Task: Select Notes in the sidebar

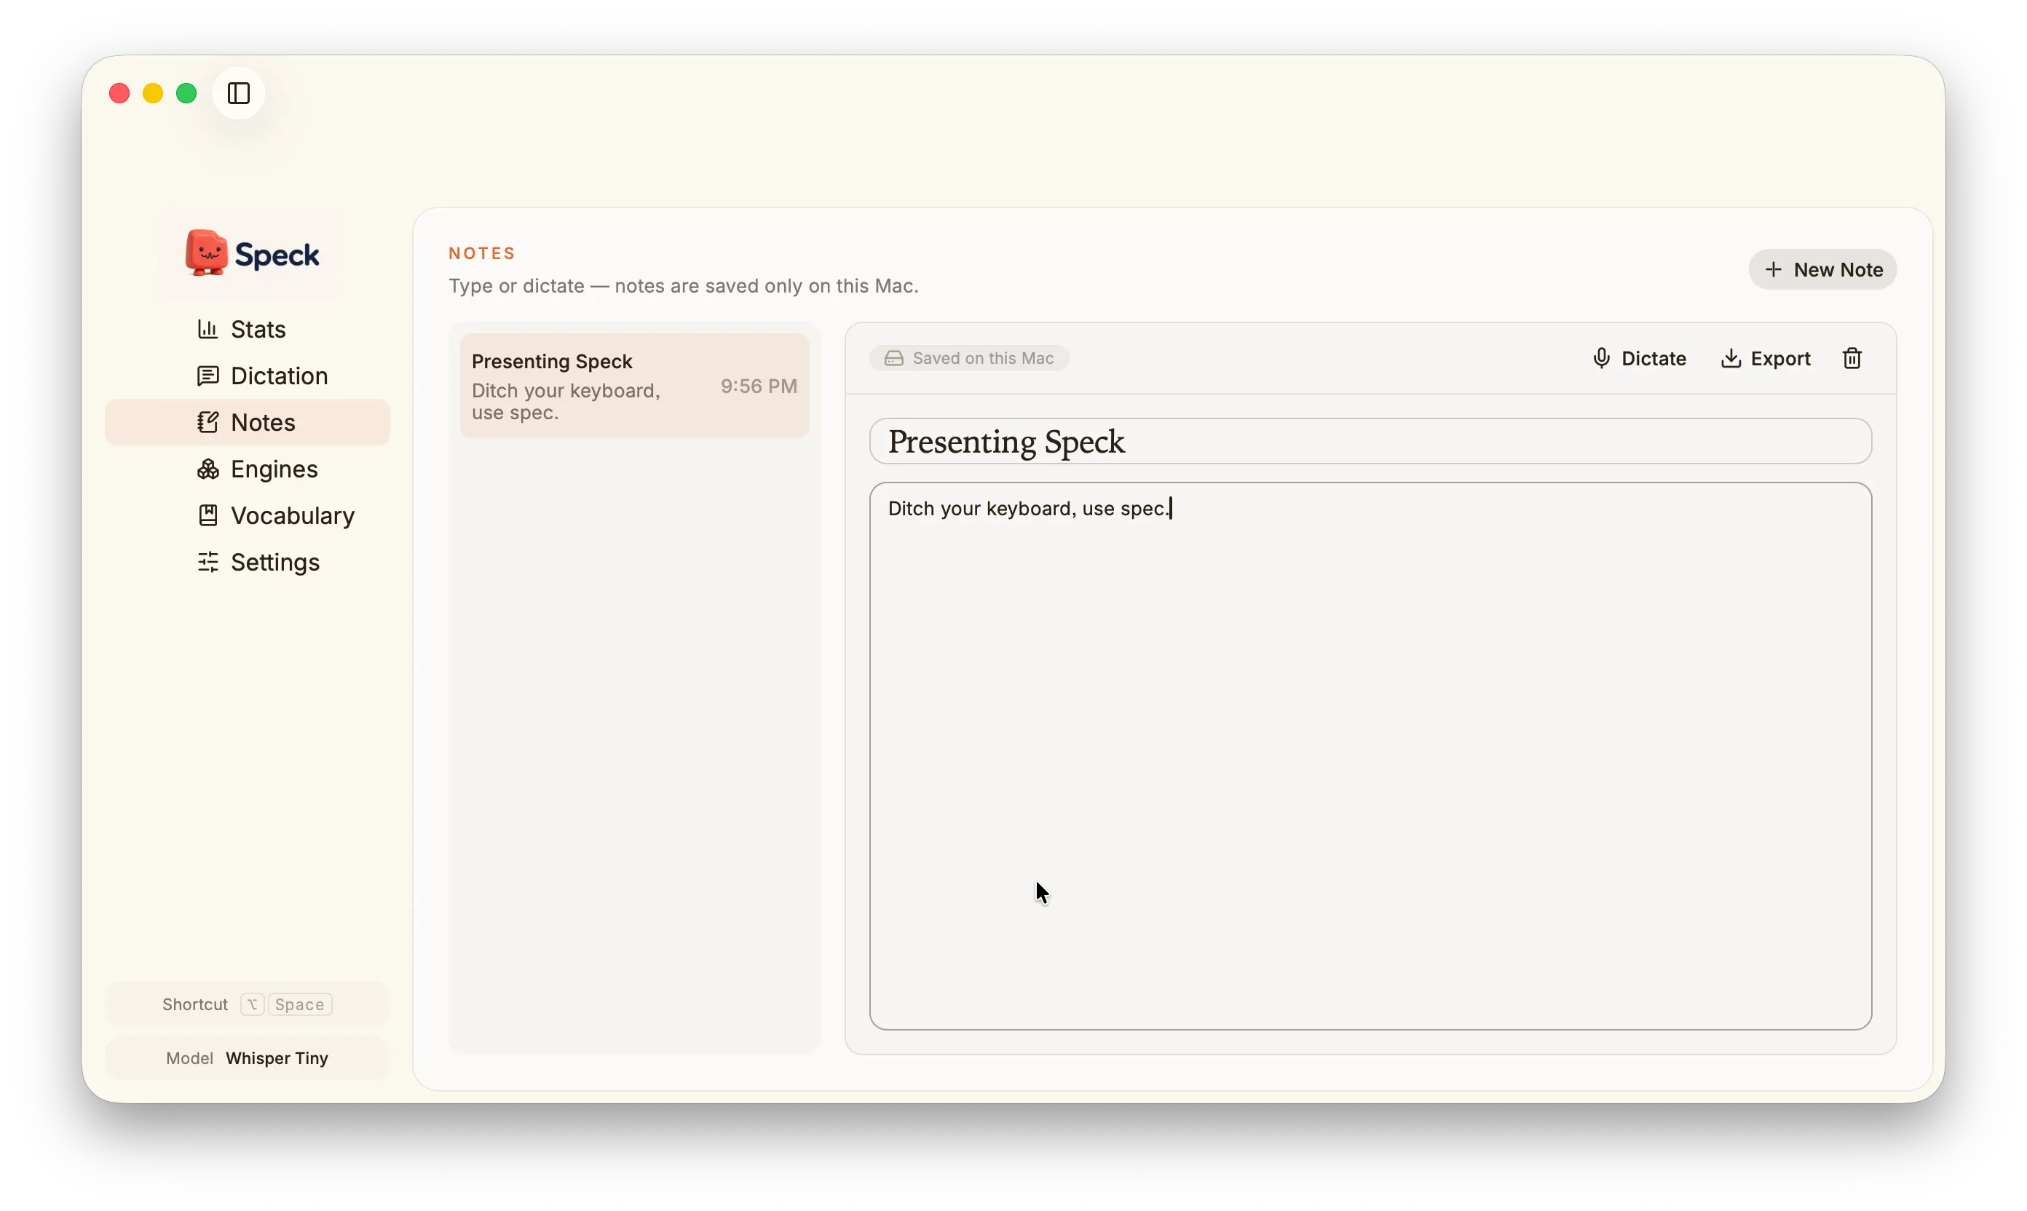Action: pos(248,422)
